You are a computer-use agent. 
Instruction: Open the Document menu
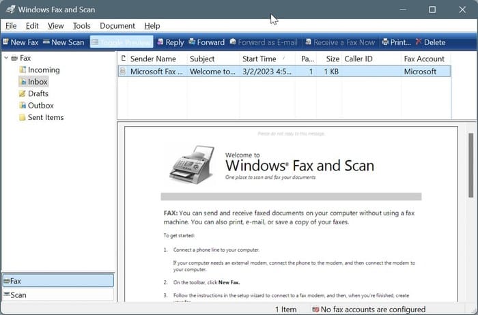point(117,26)
